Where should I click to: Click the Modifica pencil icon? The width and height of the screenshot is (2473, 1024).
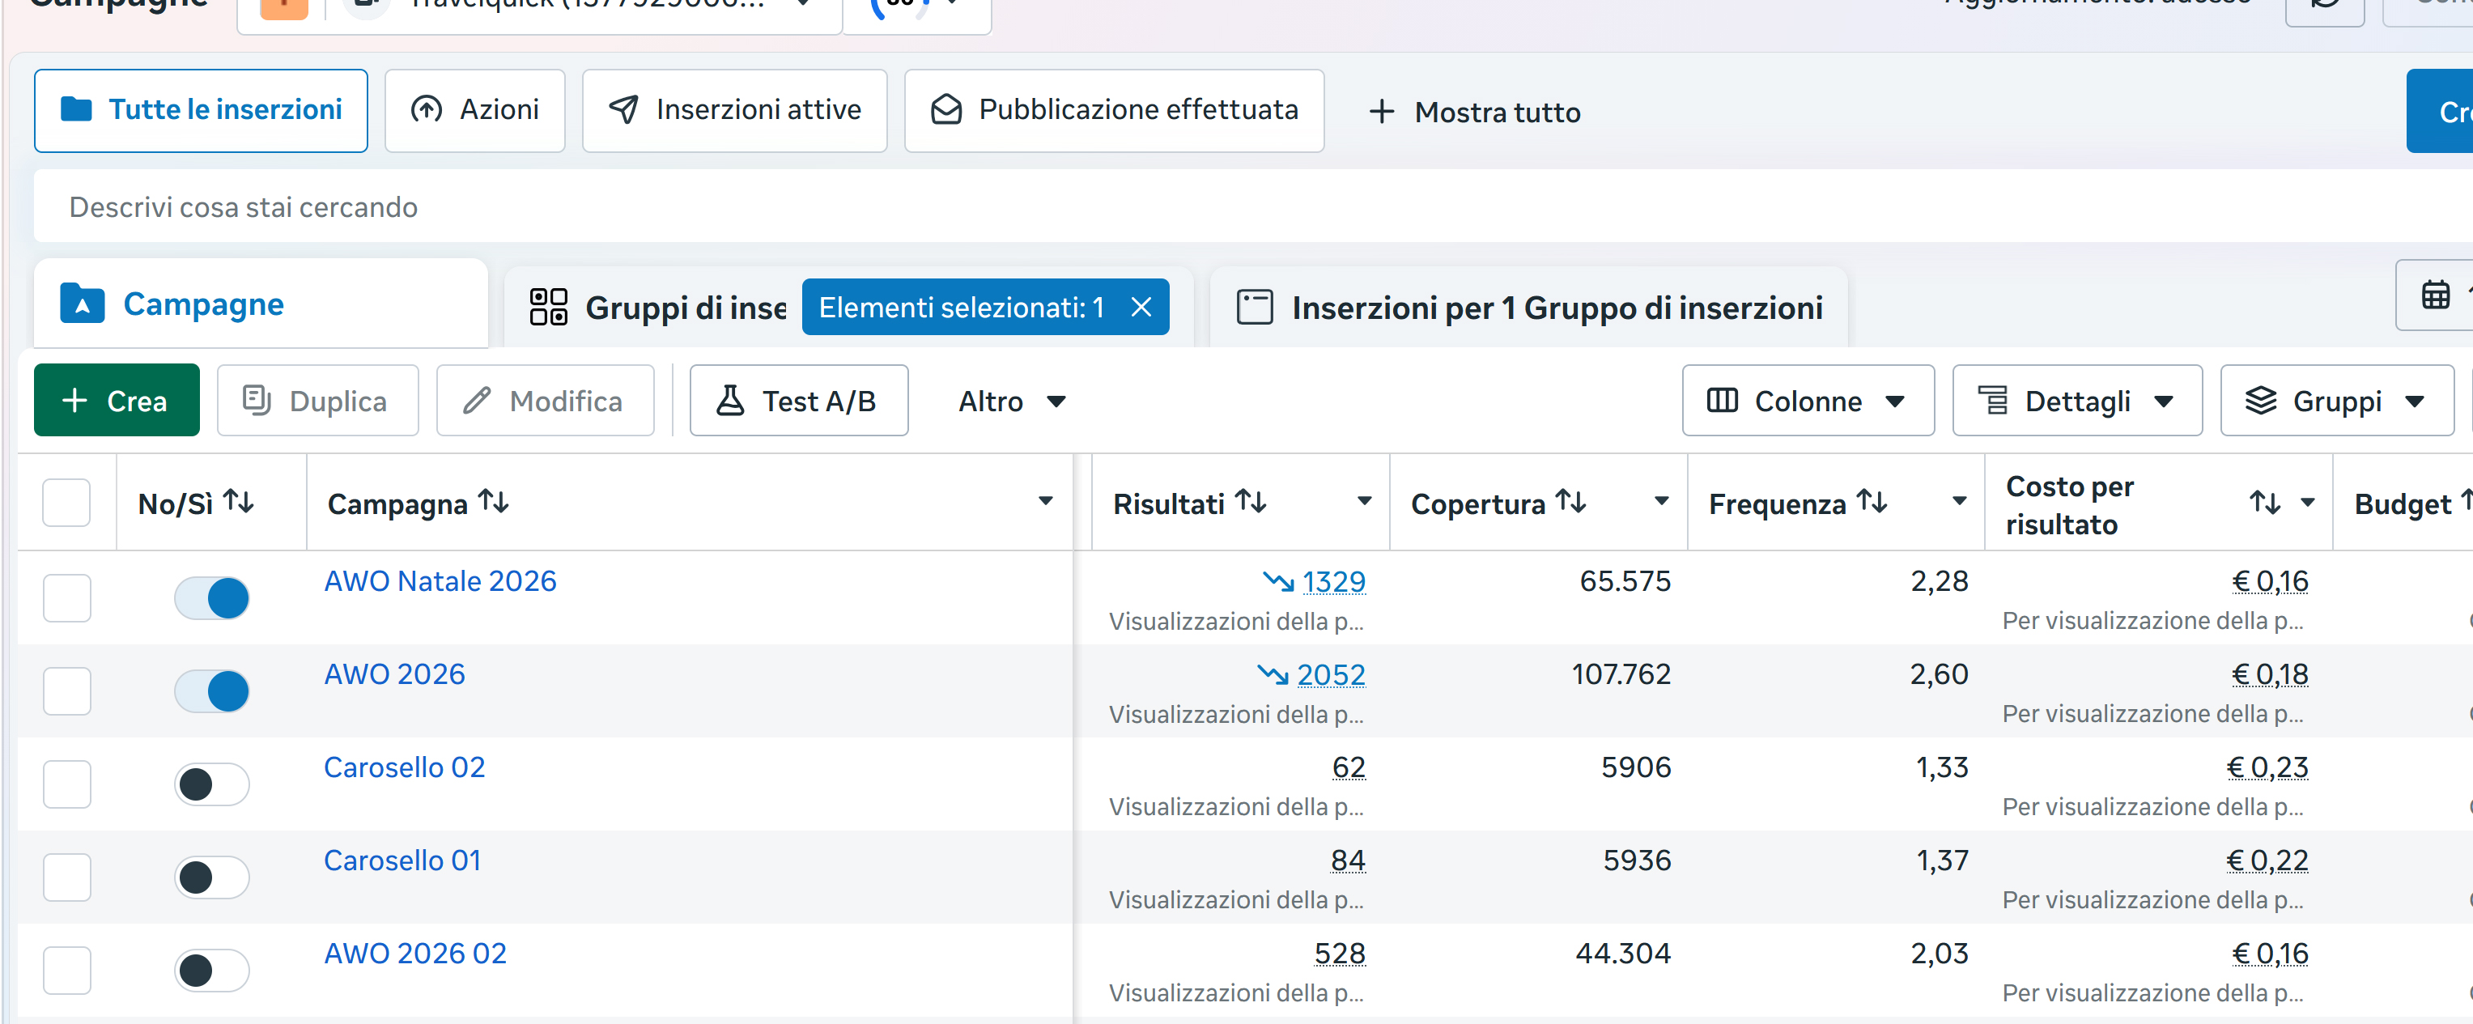click(x=477, y=400)
